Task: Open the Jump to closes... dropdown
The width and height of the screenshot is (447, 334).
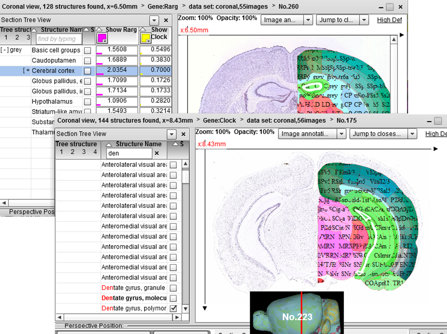Action: click(x=412, y=134)
